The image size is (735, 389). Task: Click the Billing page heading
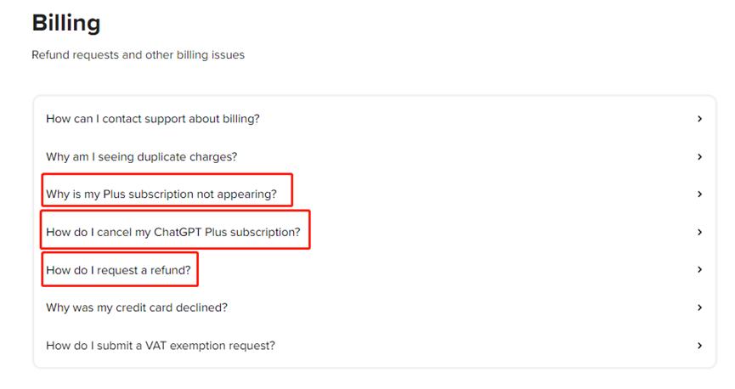pos(66,23)
